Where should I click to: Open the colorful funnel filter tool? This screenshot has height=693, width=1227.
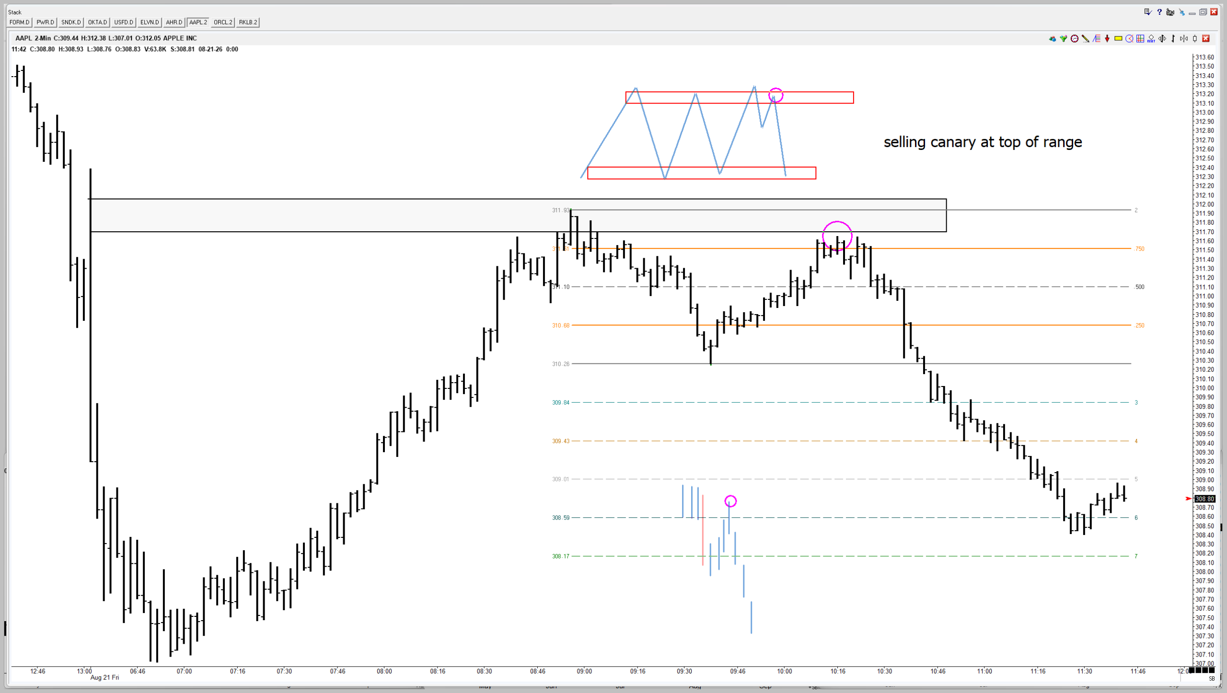pyautogui.click(x=1063, y=39)
